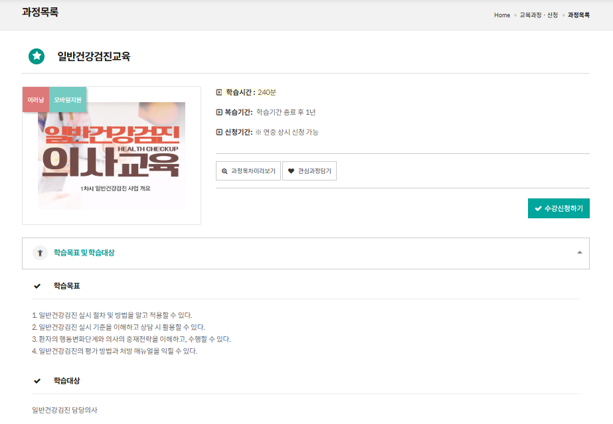Go to Home in breadcrumb
Image resolution: width=613 pixels, height=424 pixels.
(502, 15)
